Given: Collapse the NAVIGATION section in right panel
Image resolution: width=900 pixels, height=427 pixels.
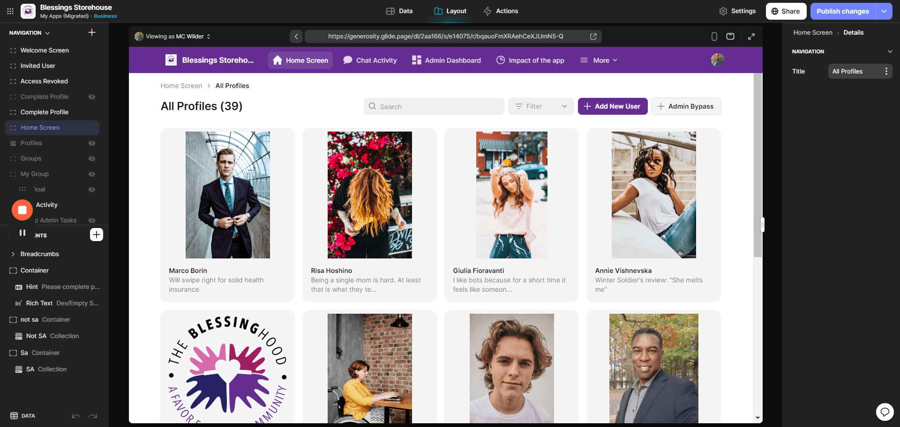Looking at the screenshot, I should click(890, 52).
